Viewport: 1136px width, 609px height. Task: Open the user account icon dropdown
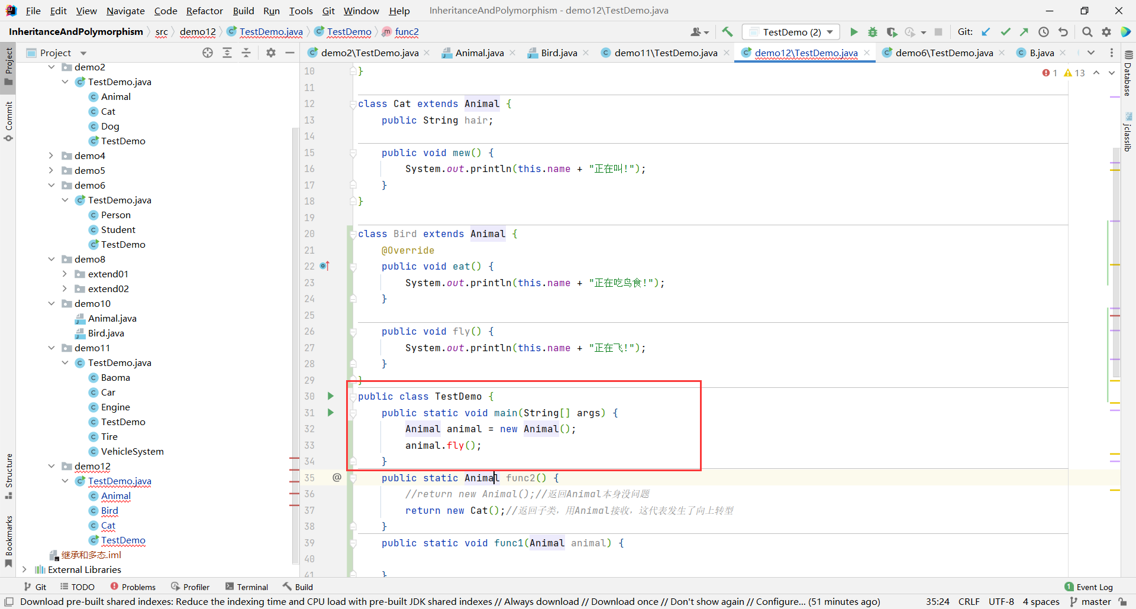(x=699, y=32)
